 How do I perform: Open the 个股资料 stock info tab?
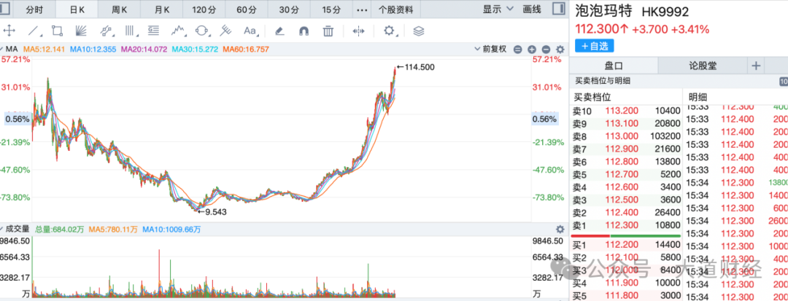point(396,9)
